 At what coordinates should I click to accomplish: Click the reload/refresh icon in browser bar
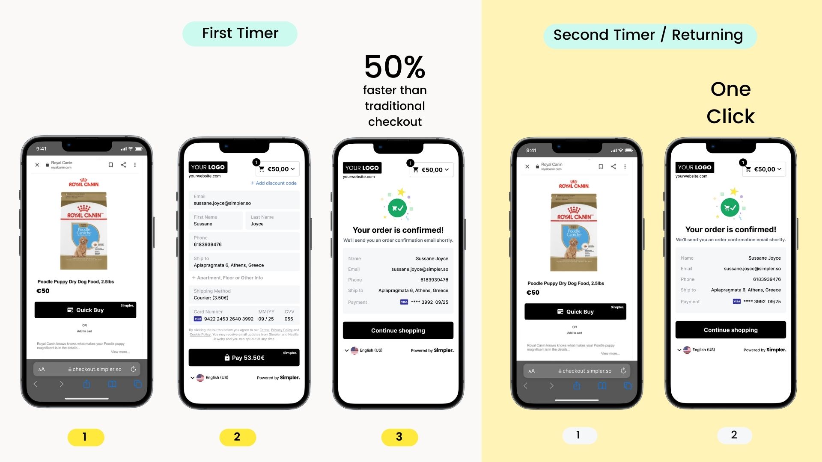(x=134, y=370)
